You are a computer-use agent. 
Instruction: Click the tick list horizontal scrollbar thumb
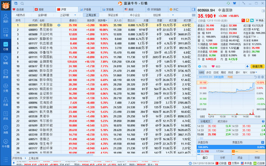click(x=202, y=138)
